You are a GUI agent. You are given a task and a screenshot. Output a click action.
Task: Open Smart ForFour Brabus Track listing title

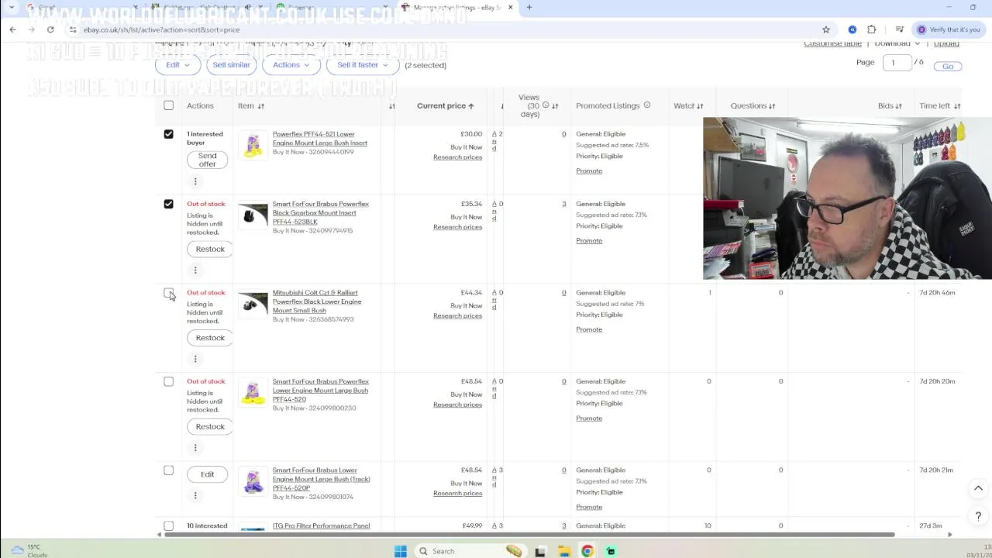[x=321, y=479]
